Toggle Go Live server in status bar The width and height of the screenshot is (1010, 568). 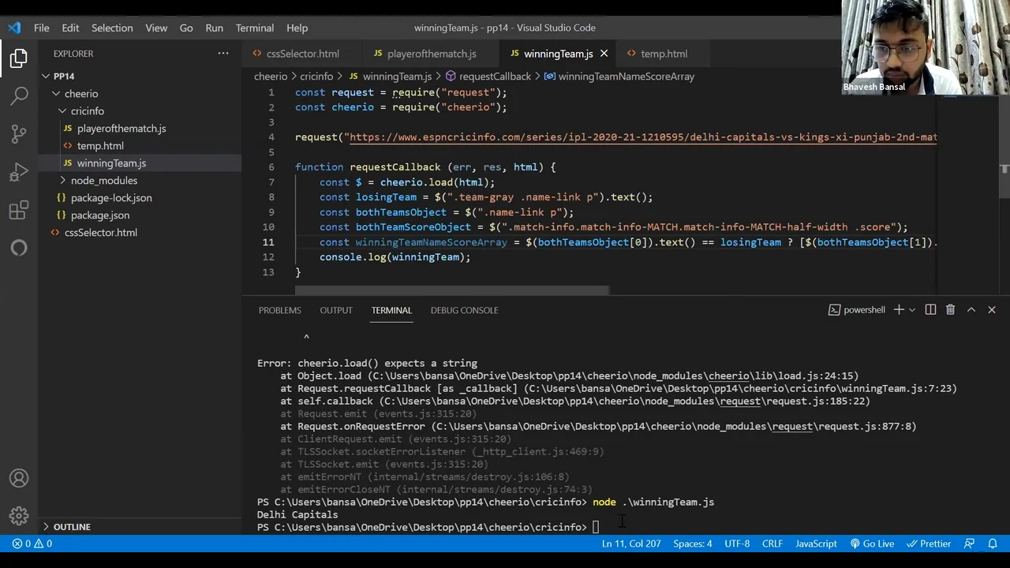[x=872, y=544]
